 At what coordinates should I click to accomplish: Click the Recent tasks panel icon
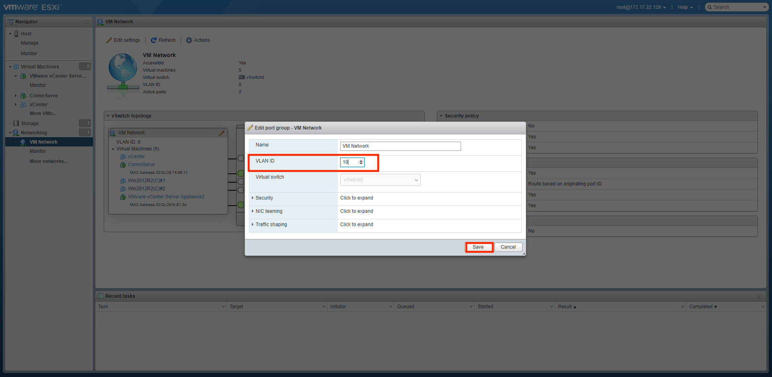point(101,296)
